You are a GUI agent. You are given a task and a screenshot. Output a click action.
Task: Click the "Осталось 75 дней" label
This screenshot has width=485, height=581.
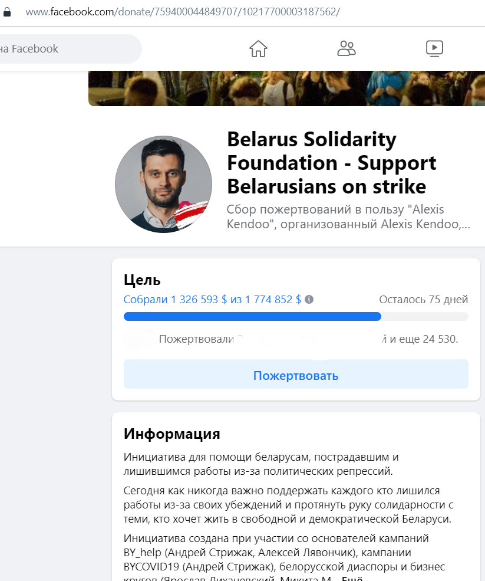[x=423, y=300]
